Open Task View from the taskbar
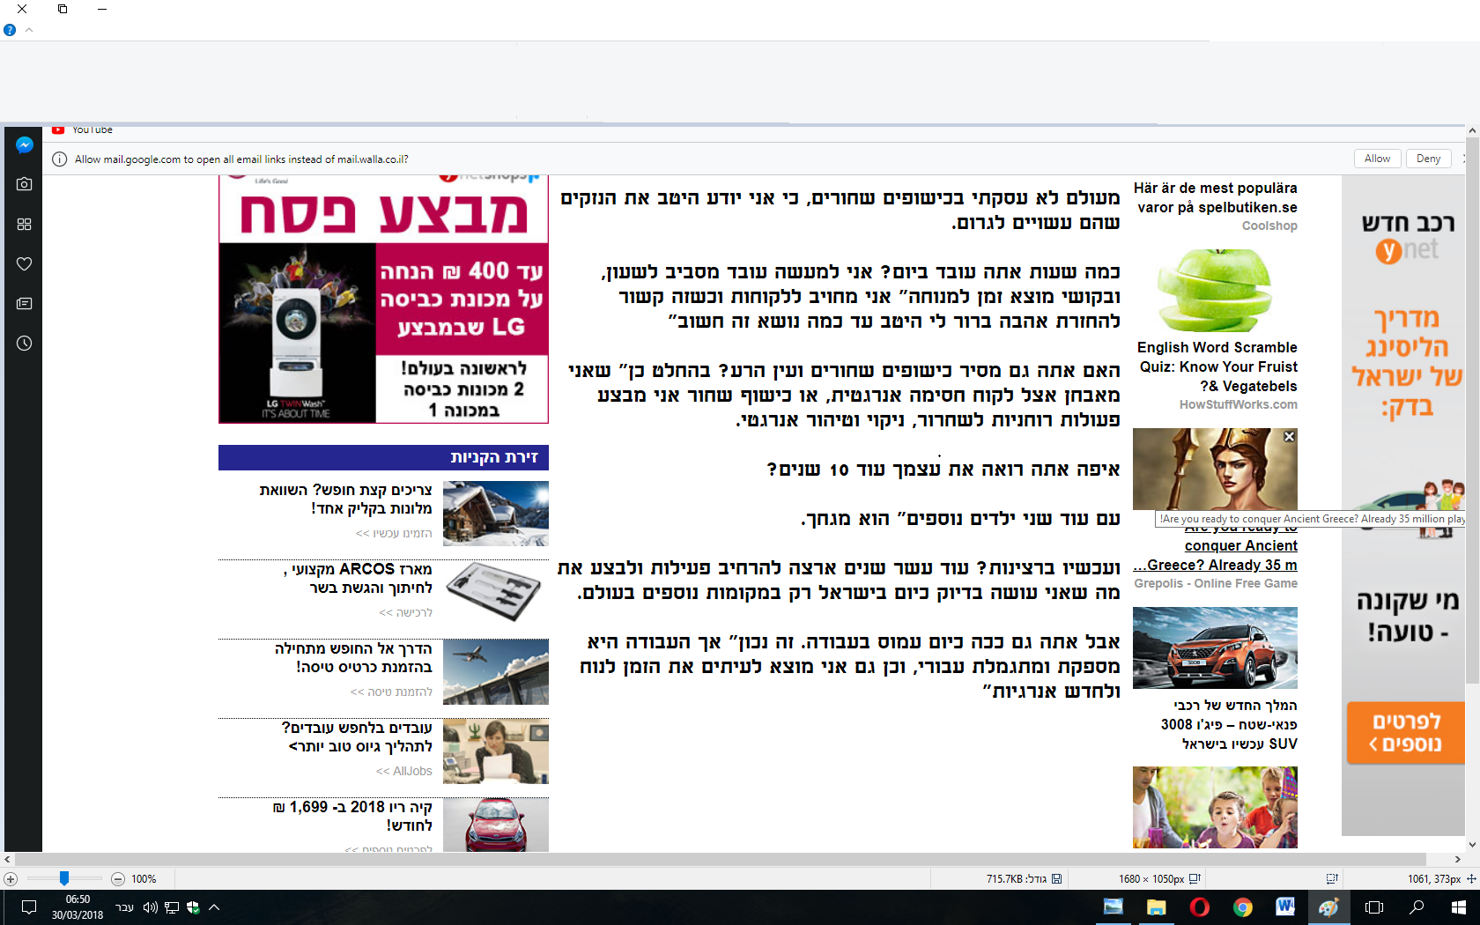1480x925 pixels. pos(1373,907)
